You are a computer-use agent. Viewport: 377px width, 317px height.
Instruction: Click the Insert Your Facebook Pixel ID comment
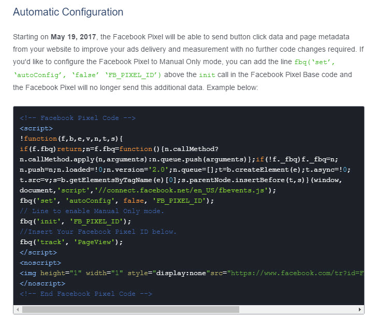98,232
